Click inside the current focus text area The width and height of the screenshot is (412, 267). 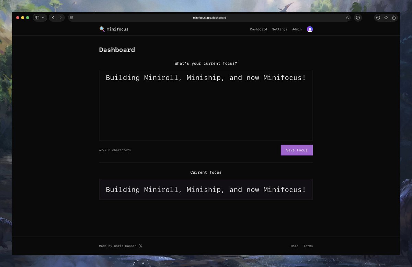pyautogui.click(x=206, y=105)
